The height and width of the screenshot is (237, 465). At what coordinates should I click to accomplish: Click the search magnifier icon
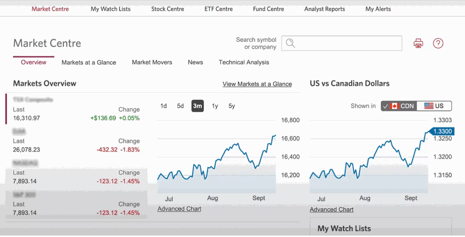click(291, 43)
